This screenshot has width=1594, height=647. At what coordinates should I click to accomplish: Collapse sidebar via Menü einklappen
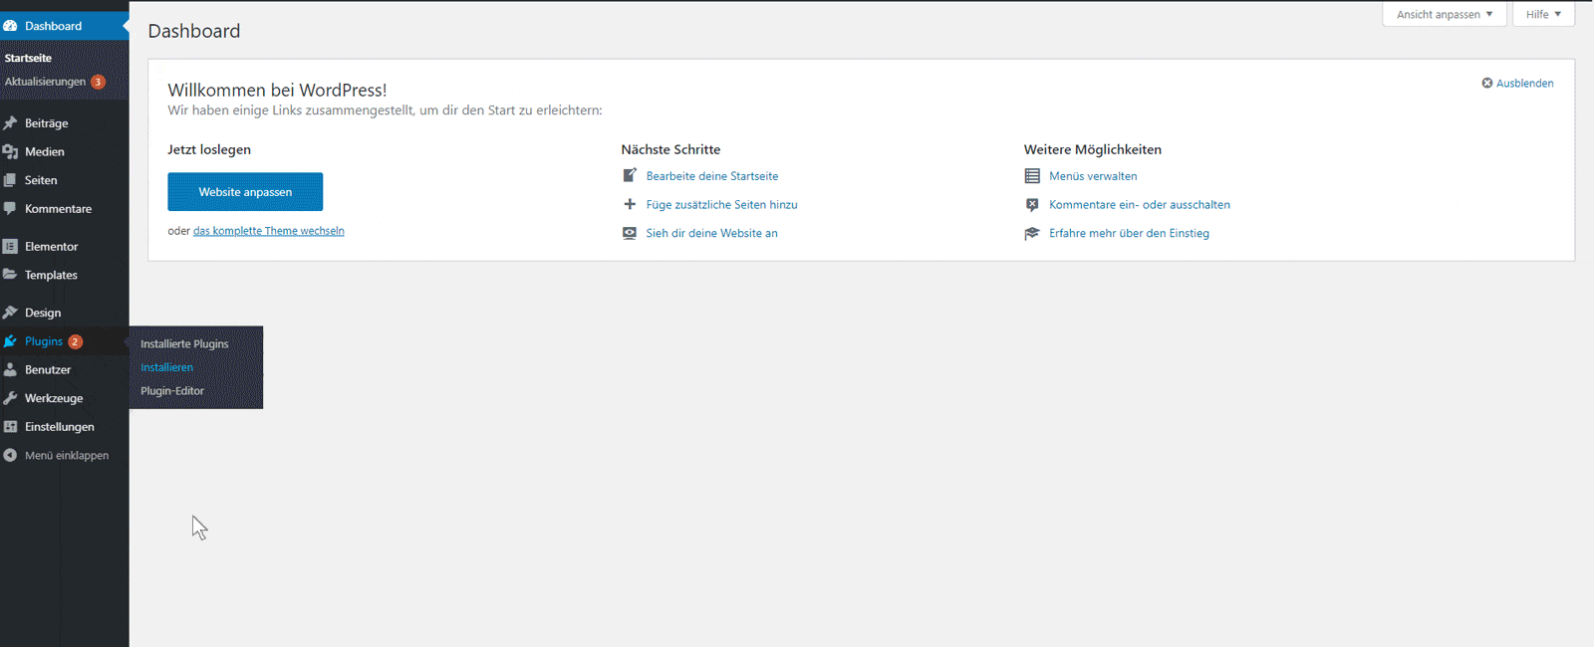tap(67, 455)
